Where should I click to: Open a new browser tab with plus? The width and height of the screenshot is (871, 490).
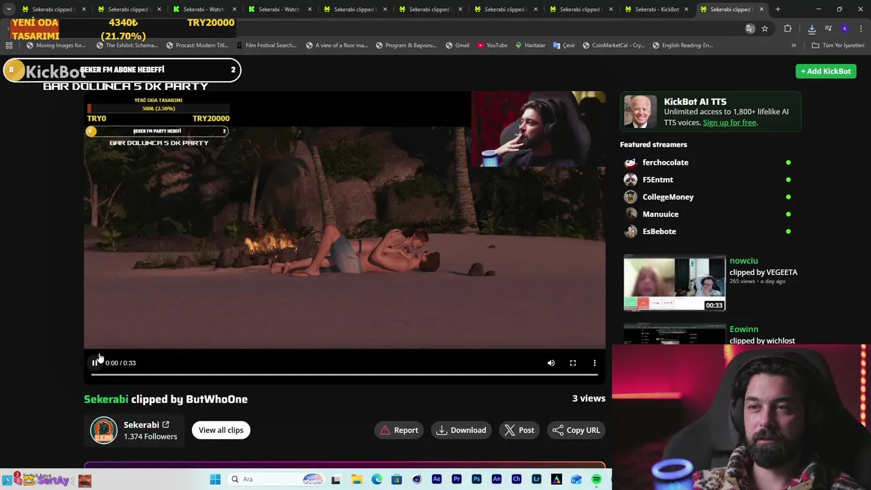click(778, 10)
